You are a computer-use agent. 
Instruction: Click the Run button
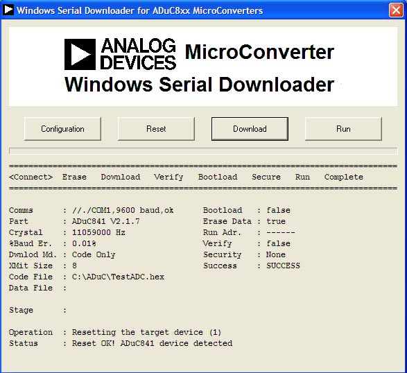click(343, 129)
